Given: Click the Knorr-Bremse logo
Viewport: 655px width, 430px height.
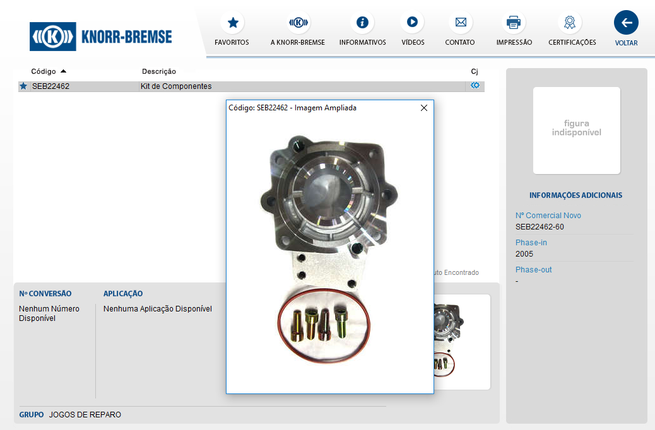Looking at the screenshot, I should [x=101, y=37].
